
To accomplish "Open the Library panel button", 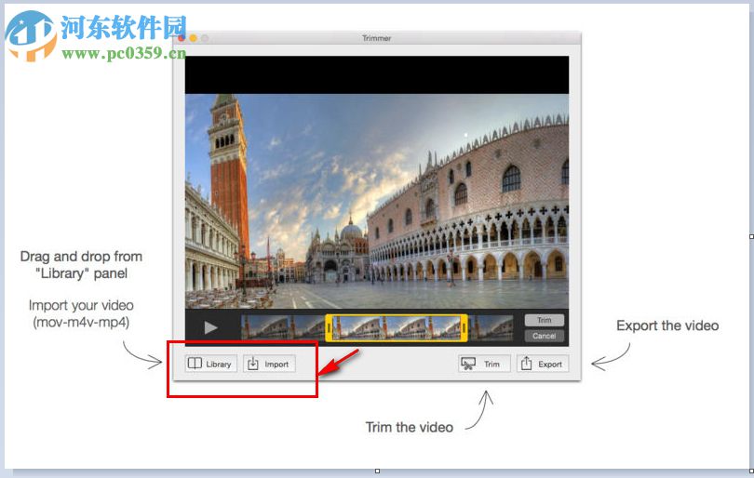I will pos(210,364).
